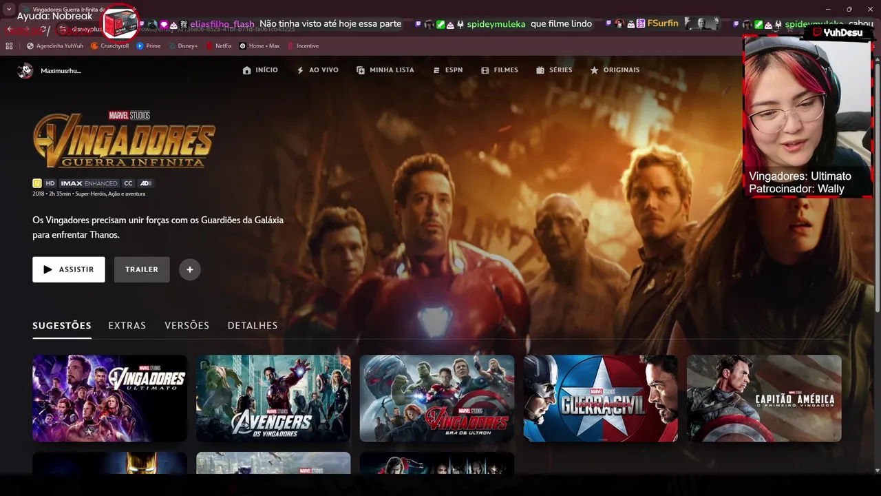Open the Ao Vivo section
881x496 pixels.
tap(317, 70)
